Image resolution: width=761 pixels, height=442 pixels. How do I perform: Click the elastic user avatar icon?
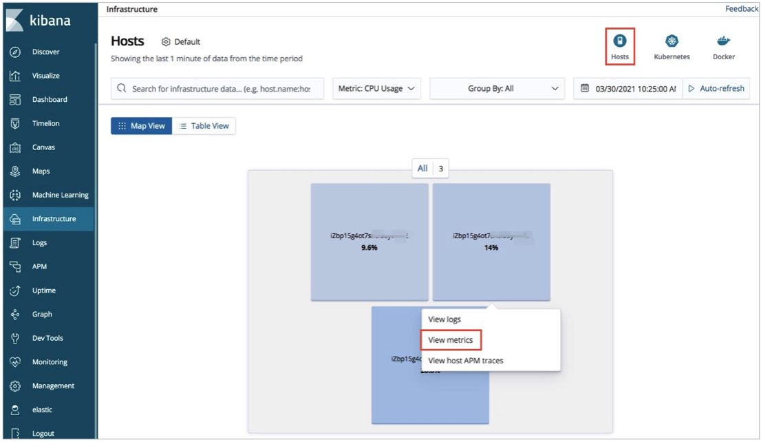point(15,410)
